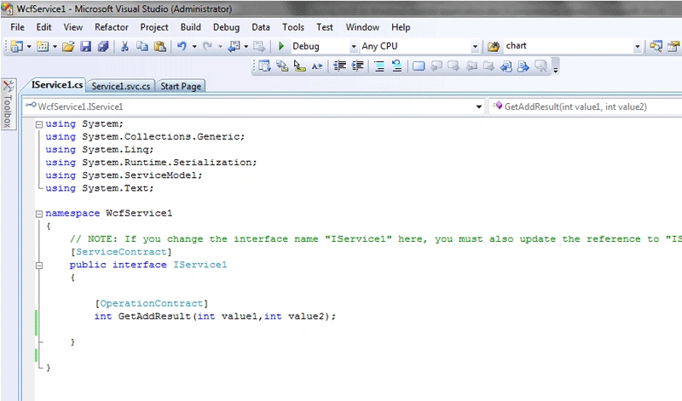The image size is (682, 401).
Task: Click the Save floppy disk icon
Action: (86, 46)
